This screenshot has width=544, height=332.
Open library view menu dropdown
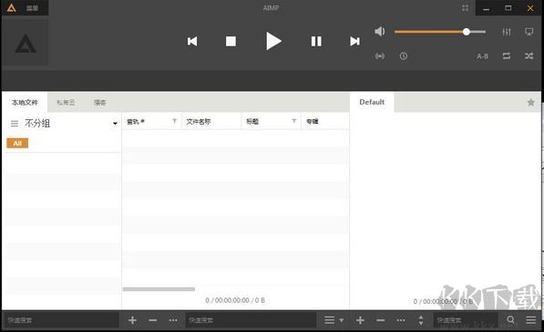coord(334,320)
